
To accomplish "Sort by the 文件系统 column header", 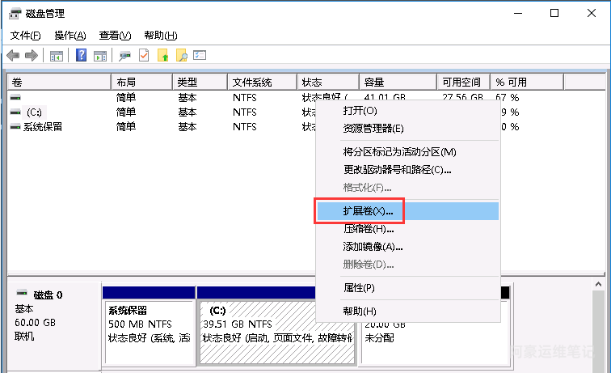I will (x=252, y=83).
